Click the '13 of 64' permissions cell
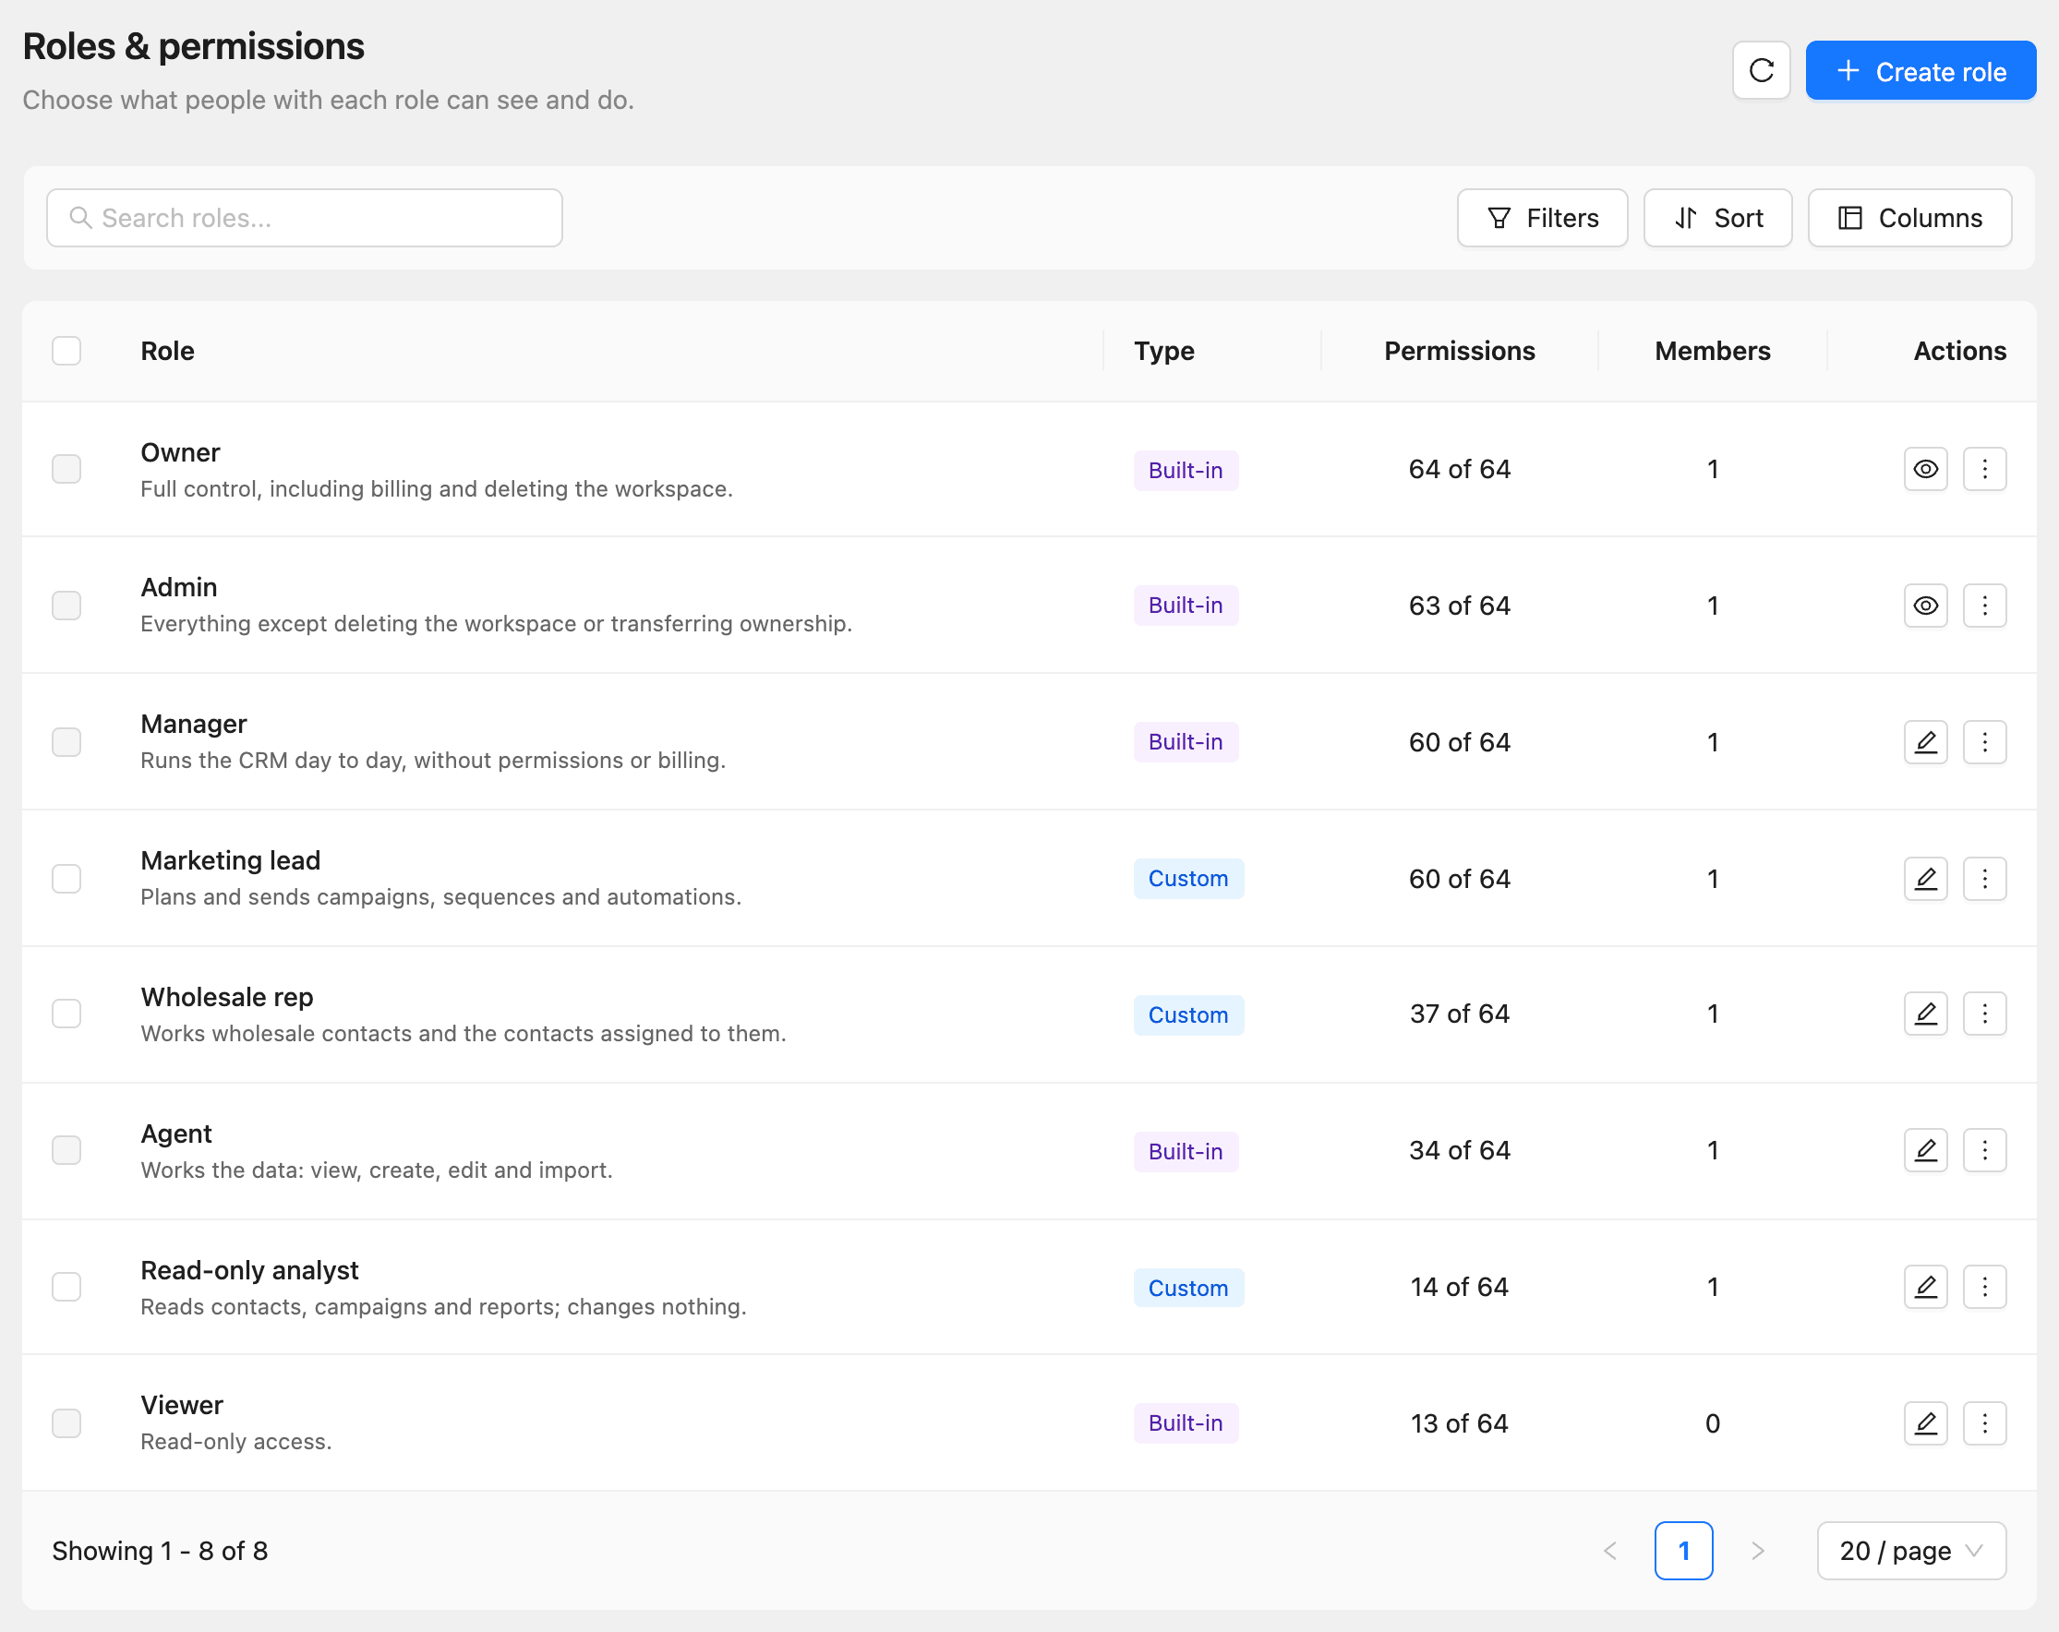 tap(1459, 1422)
